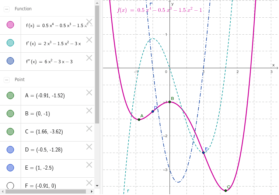279x195 pixels.
Task: Hide point E in algebra view
Action: click(x=10, y=168)
